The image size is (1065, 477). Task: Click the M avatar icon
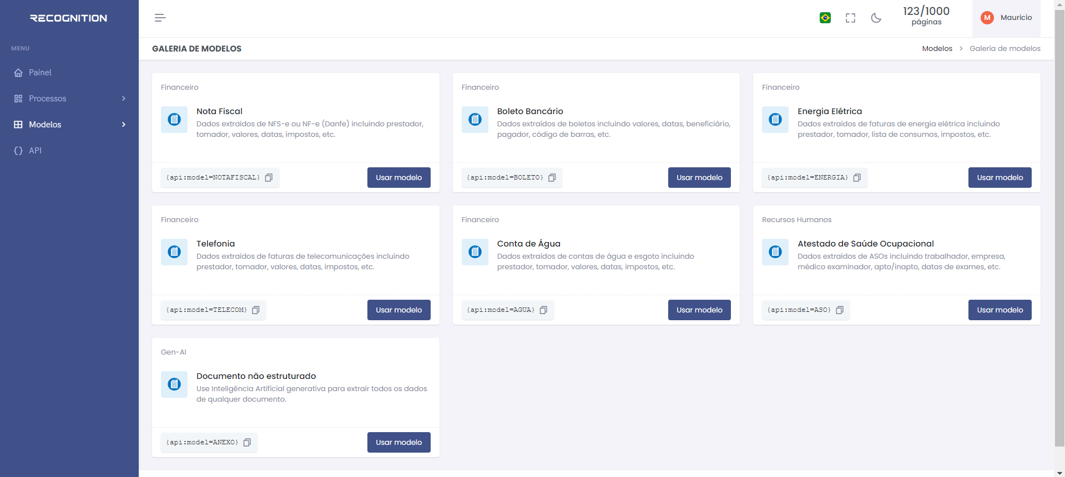click(987, 18)
